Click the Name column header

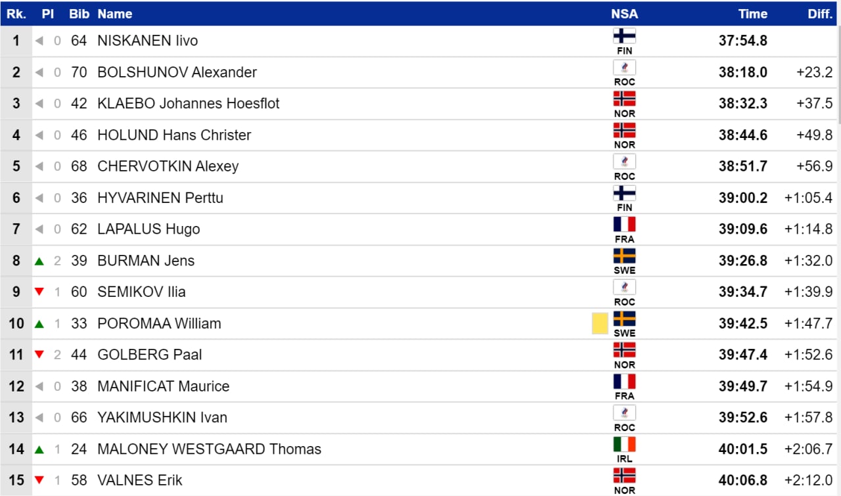tap(114, 14)
